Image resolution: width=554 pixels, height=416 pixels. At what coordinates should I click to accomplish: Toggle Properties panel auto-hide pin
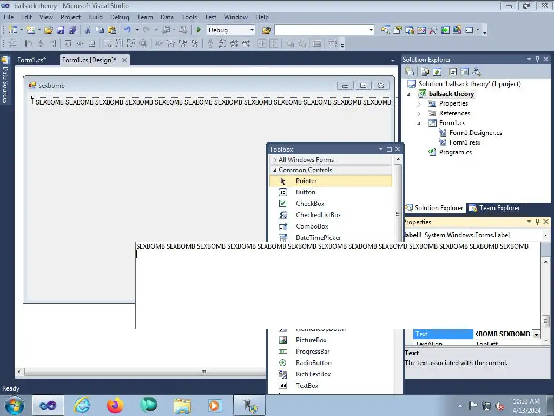tap(537, 222)
